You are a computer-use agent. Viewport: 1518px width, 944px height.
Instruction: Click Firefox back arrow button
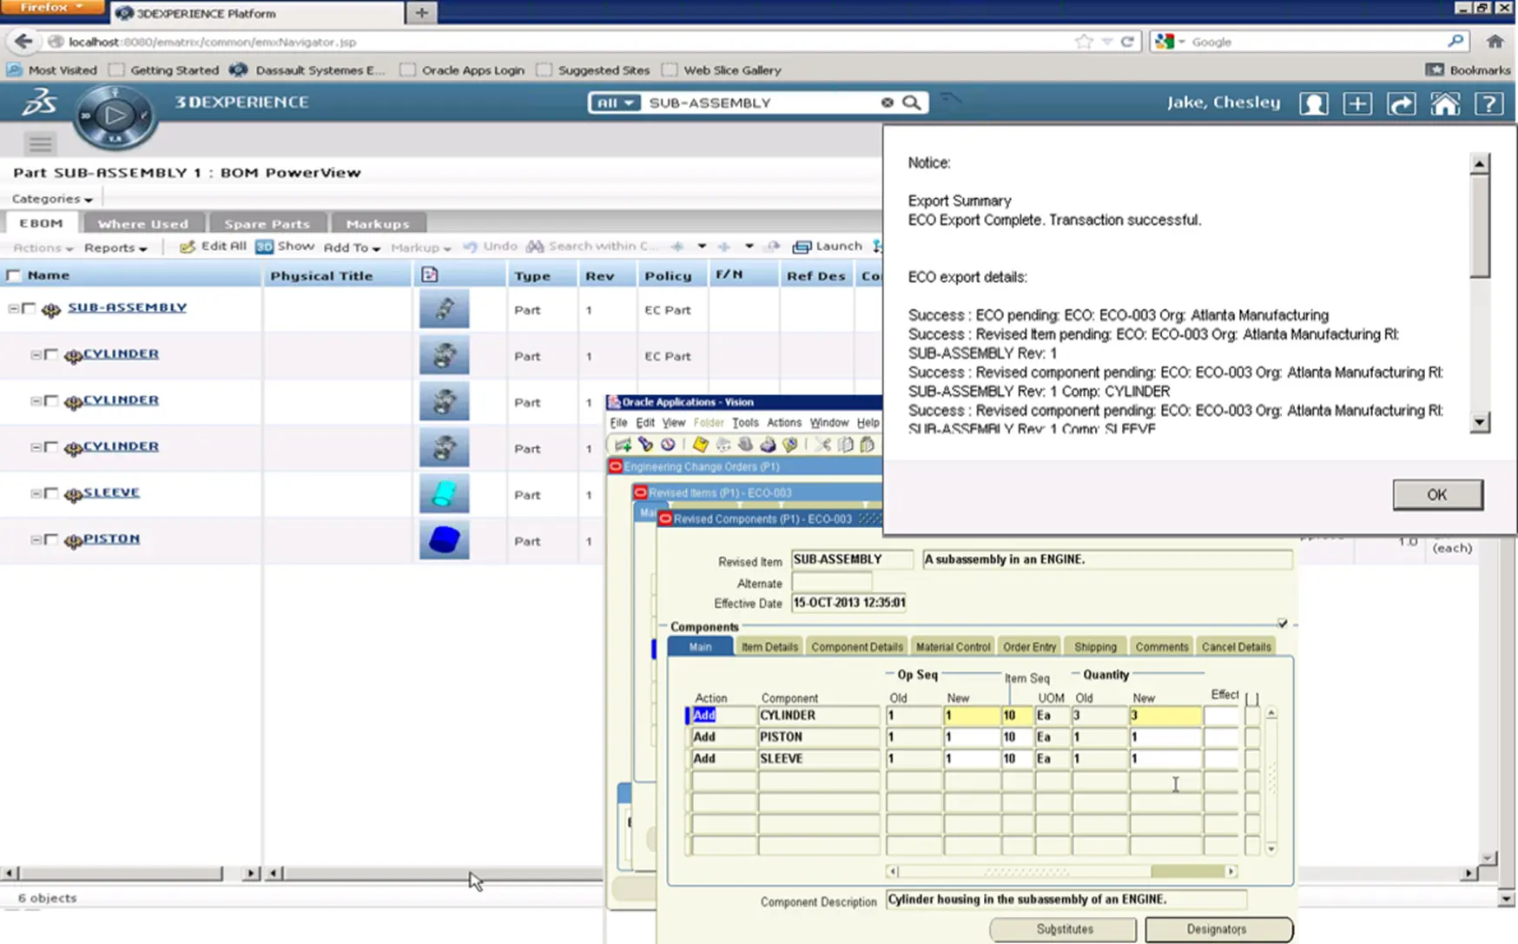pyautogui.click(x=23, y=41)
